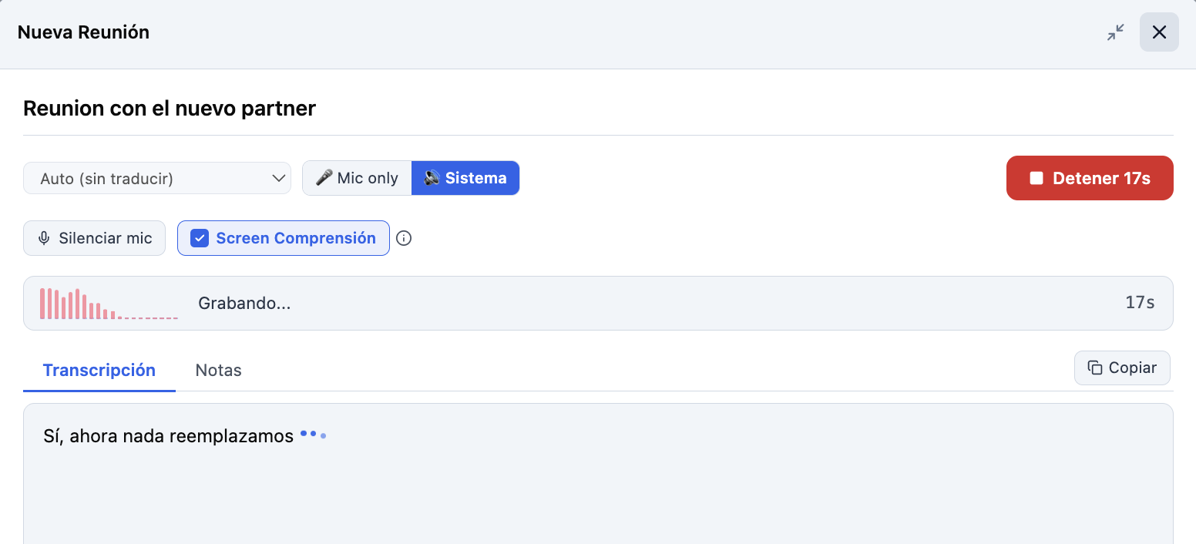The width and height of the screenshot is (1196, 544).
Task: Open the Auto (sin traducir) language dropdown
Action: click(x=157, y=178)
